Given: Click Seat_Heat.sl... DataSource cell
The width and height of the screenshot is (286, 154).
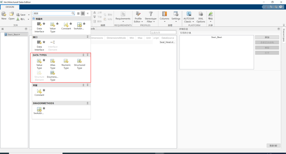Looking at the screenshot, I should (167, 42).
